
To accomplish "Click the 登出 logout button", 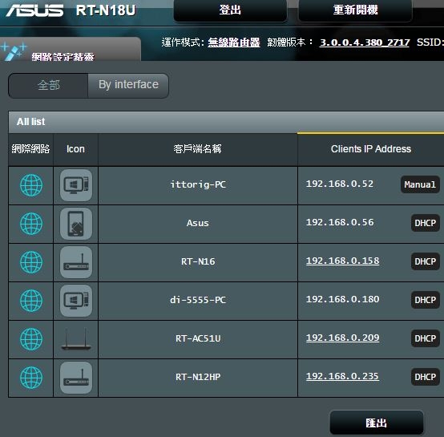I will tap(230, 10).
